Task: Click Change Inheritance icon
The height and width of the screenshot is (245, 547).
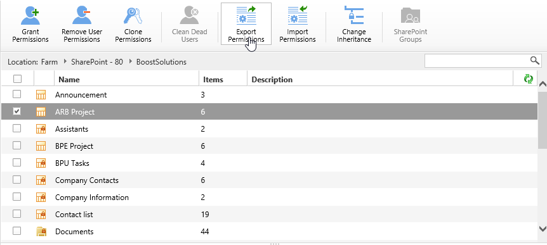Action: click(353, 15)
